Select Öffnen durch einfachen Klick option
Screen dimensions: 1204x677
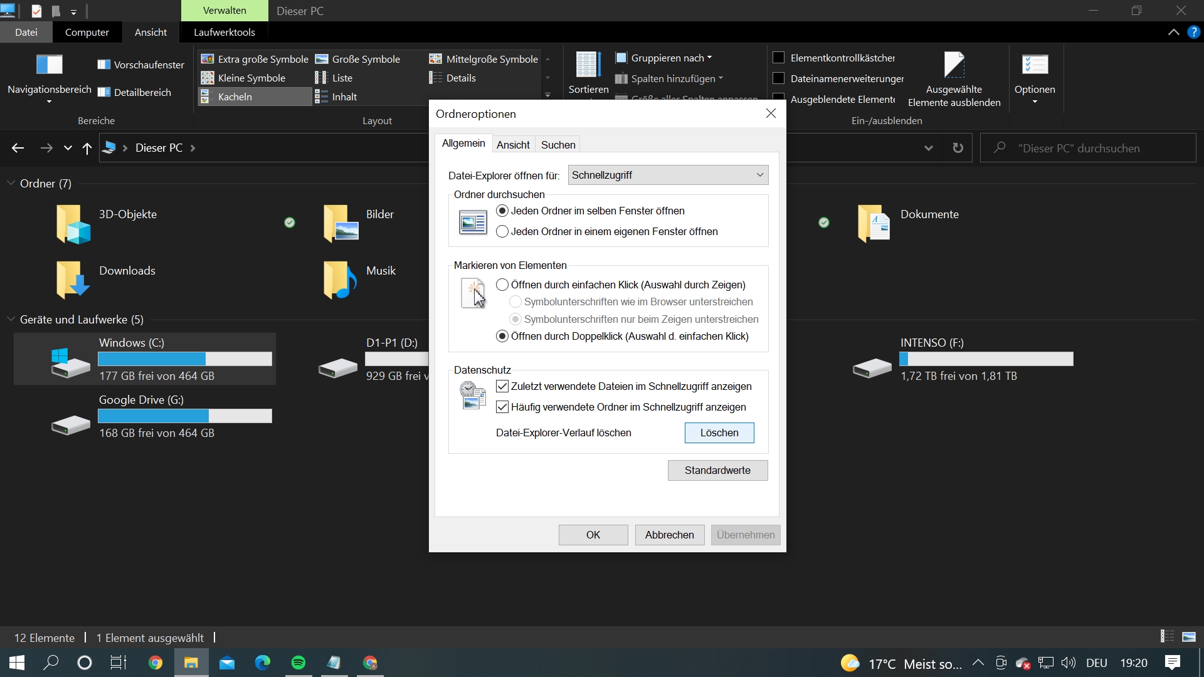(502, 285)
